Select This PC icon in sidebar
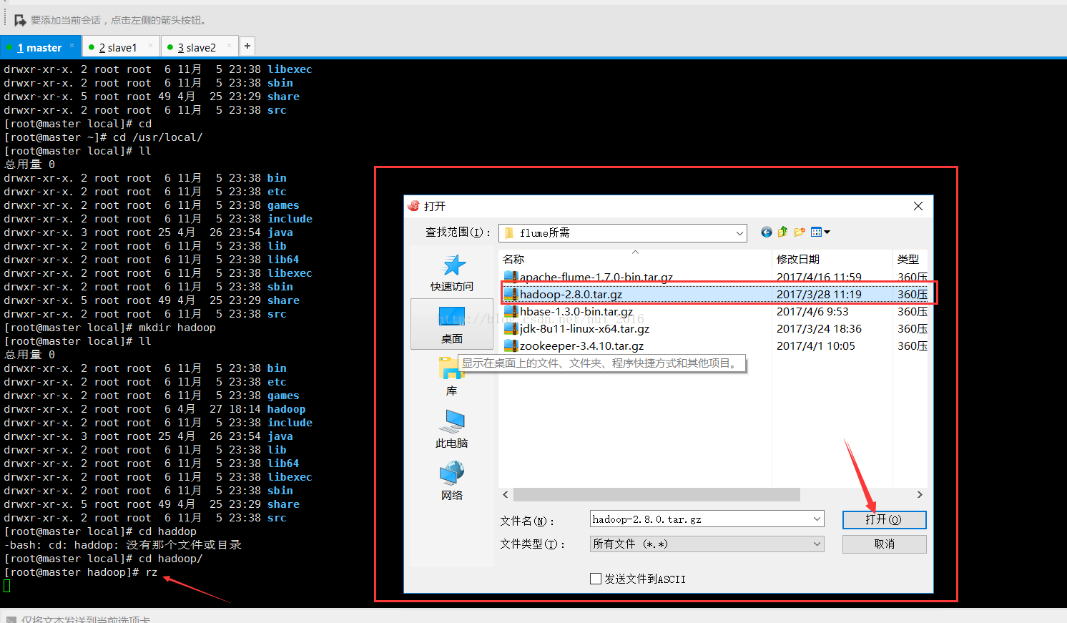The width and height of the screenshot is (1067, 623). (x=454, y=421)
